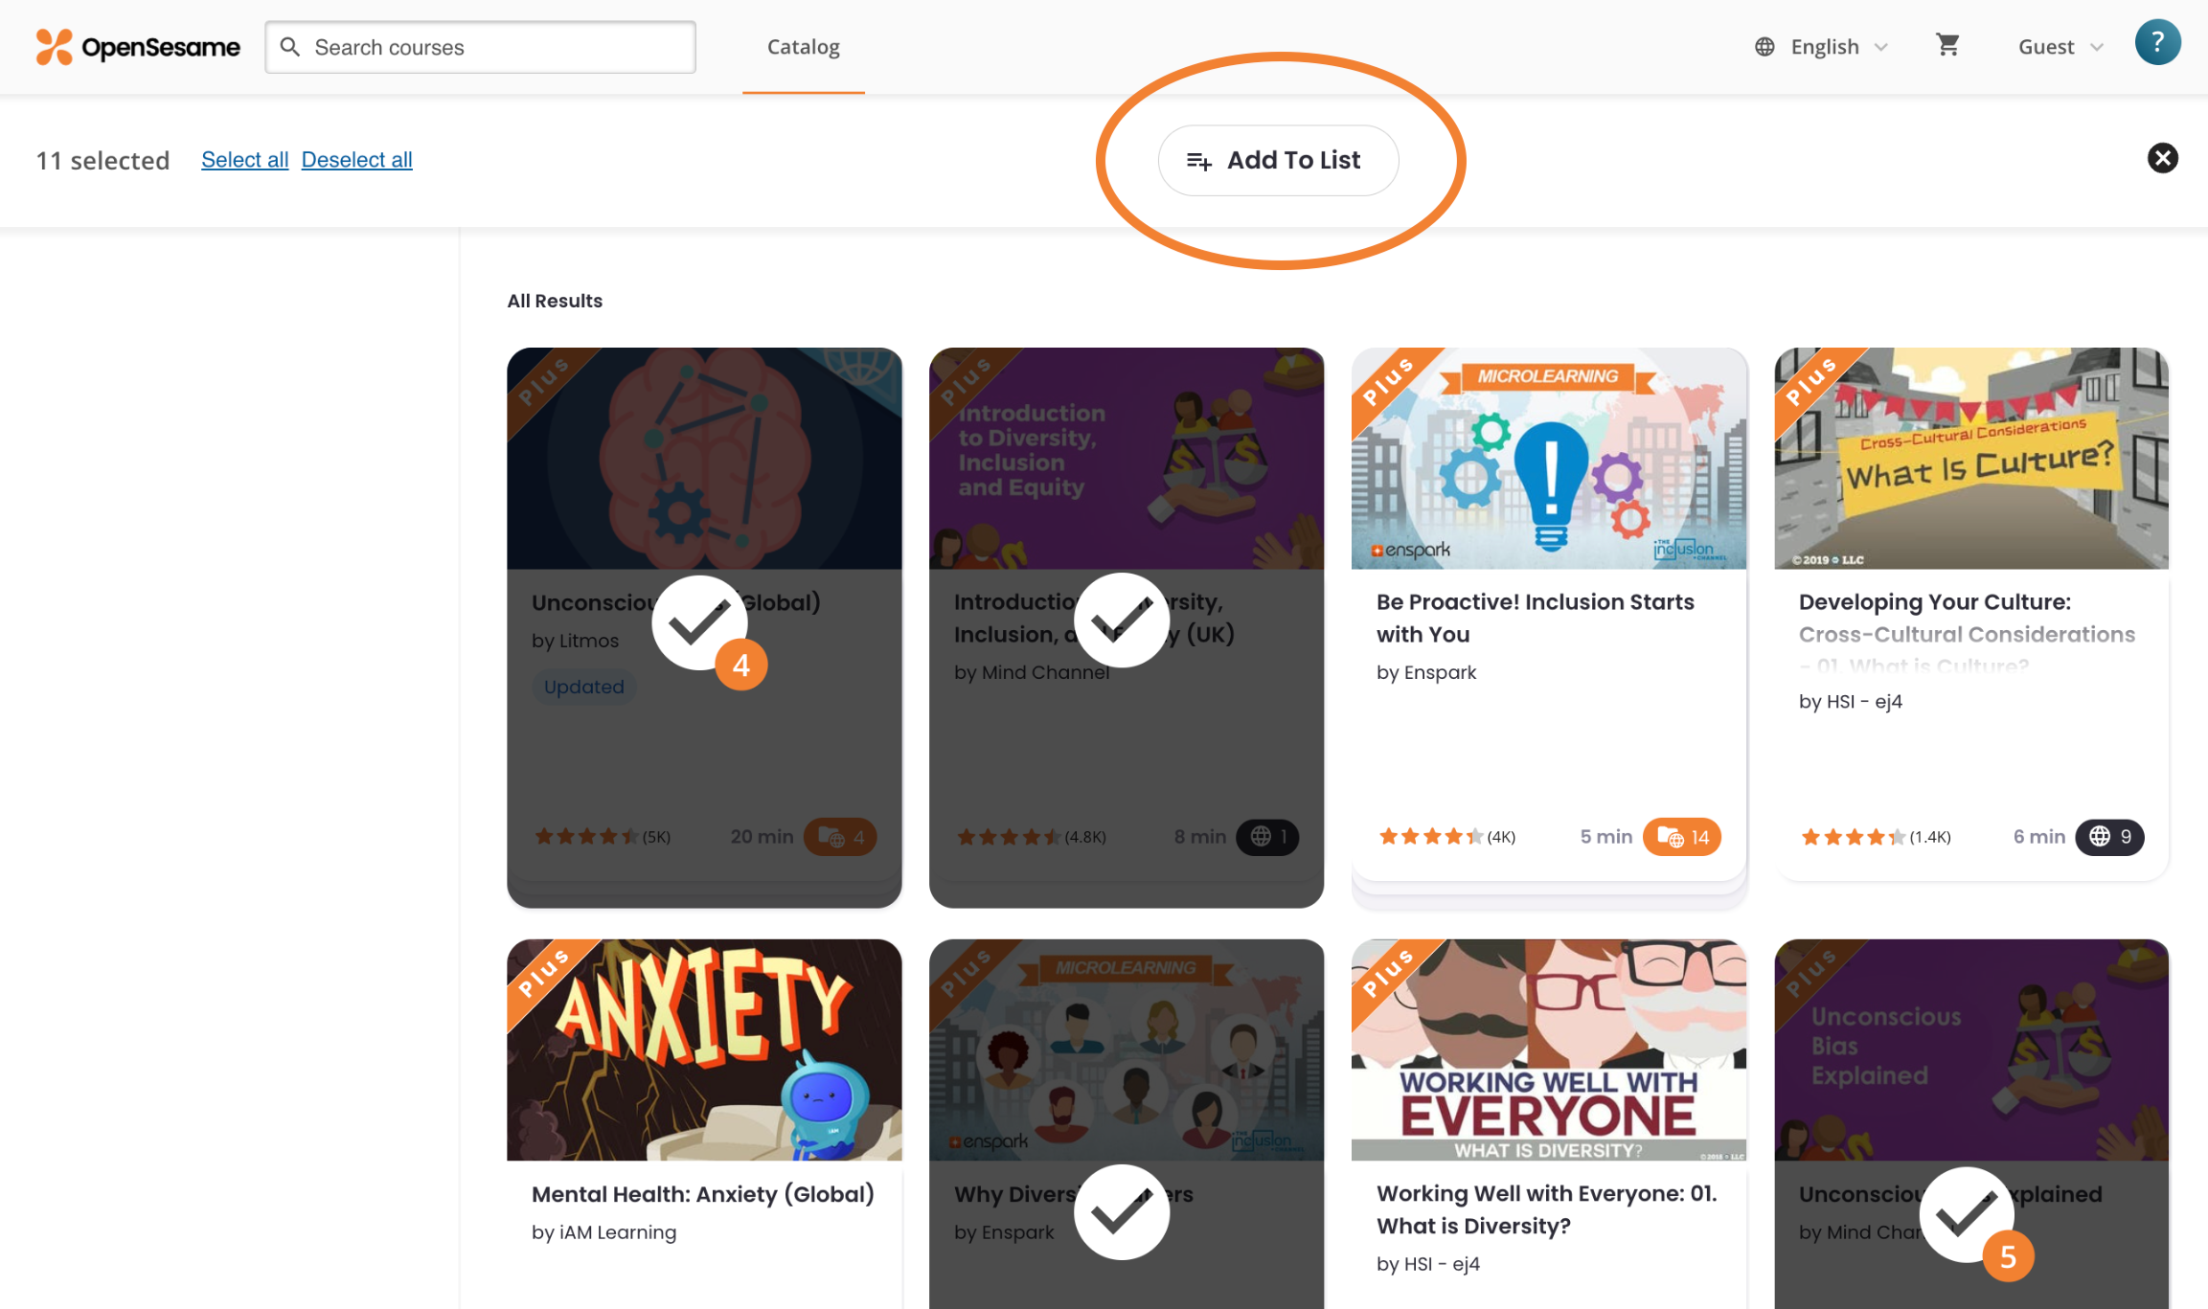Screen dimensions: 2208x1309
Task: Click the OpenSesame logo
Action: click(138, 47)
